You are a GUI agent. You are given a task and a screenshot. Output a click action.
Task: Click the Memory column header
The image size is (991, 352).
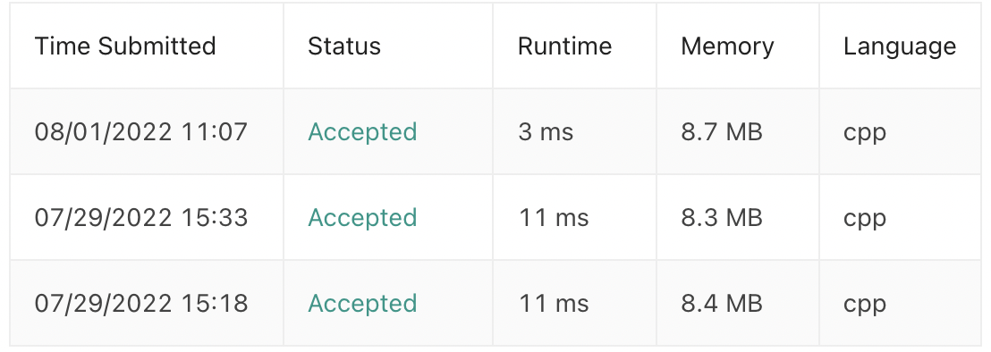(x=727, y=46)
